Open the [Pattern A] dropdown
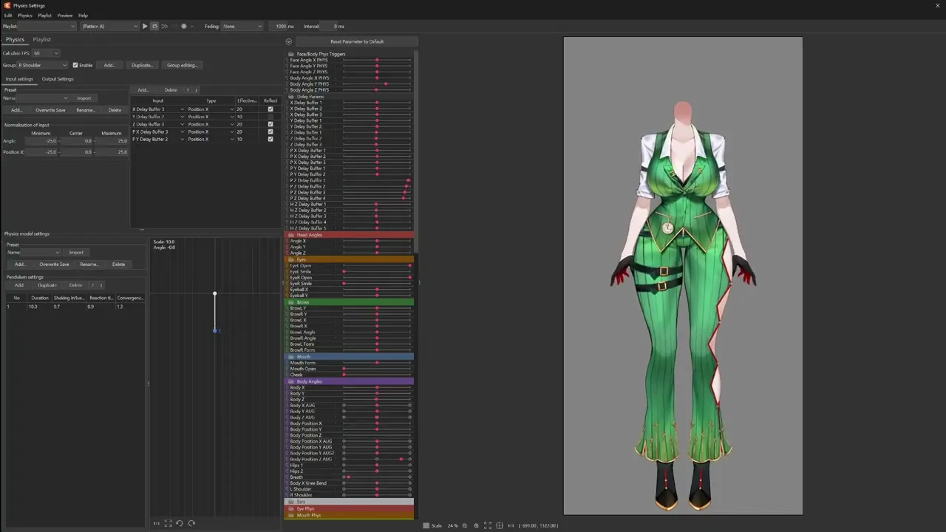Viewport: 946px width, 532px height. point(109,27)
